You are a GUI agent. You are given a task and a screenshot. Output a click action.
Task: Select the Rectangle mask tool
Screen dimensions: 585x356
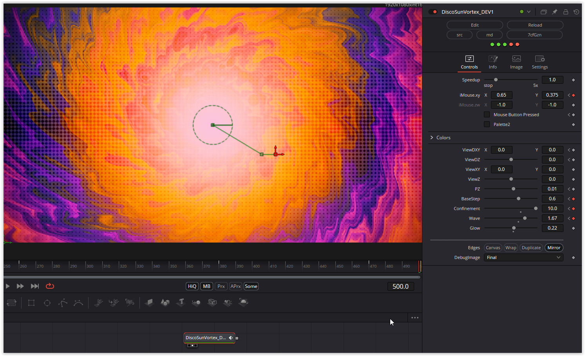coord(31,302)
